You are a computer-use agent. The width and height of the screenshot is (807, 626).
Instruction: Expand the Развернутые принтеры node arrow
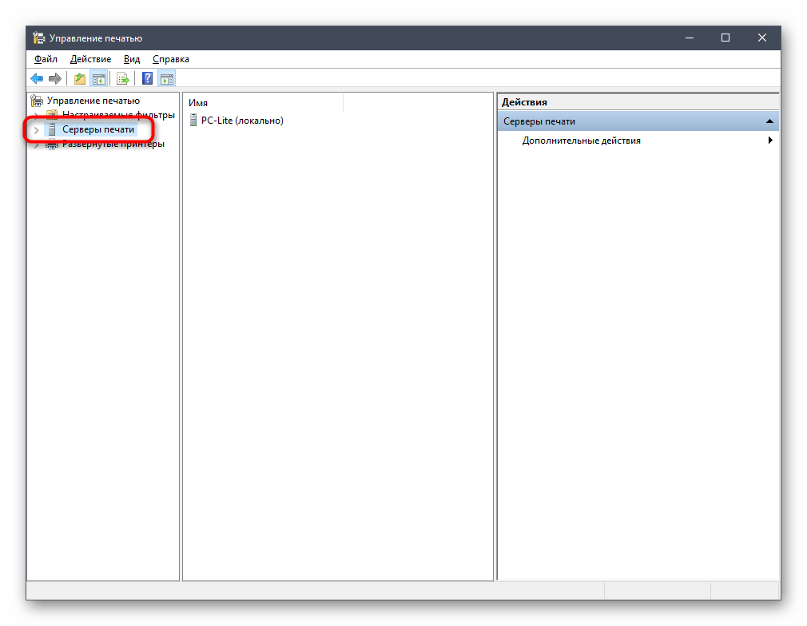coord(36,145)
